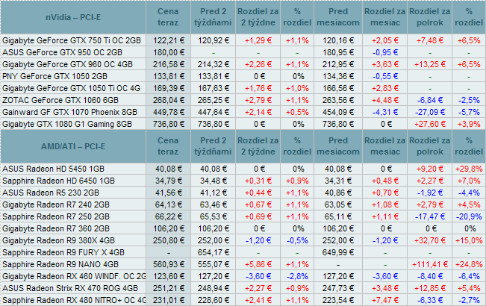Click Gigabyte Radeon R9 380X 4GB name
This screenshot has height=306, width=486.
[x=58, y=240]
